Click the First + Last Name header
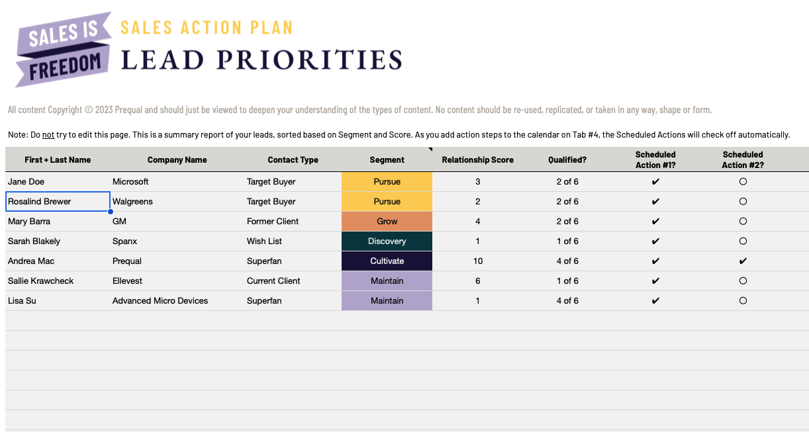Viewport: 809px width, 432px height. pos(58,159)
